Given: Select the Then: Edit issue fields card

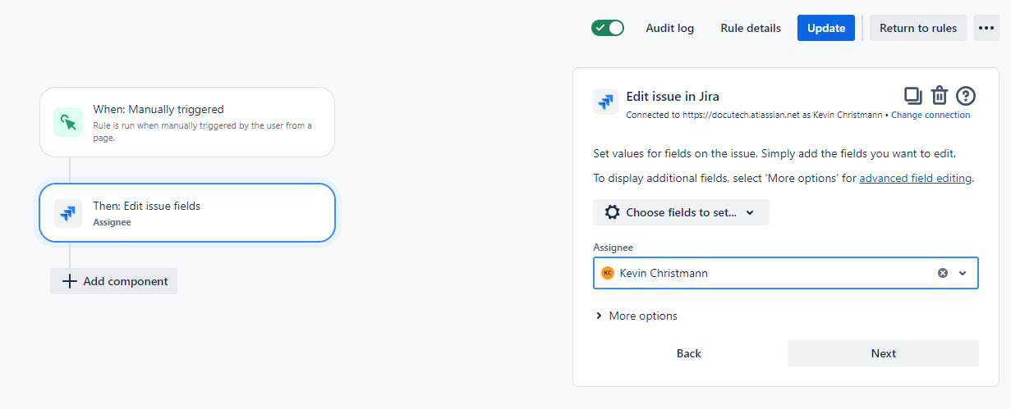Looking at the screenshot, I should pos(187,213).
